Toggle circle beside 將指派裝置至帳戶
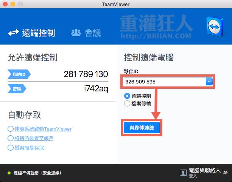The height and width of the screenshot is (182, 232). pyautogui.click(x=11, y=138)
